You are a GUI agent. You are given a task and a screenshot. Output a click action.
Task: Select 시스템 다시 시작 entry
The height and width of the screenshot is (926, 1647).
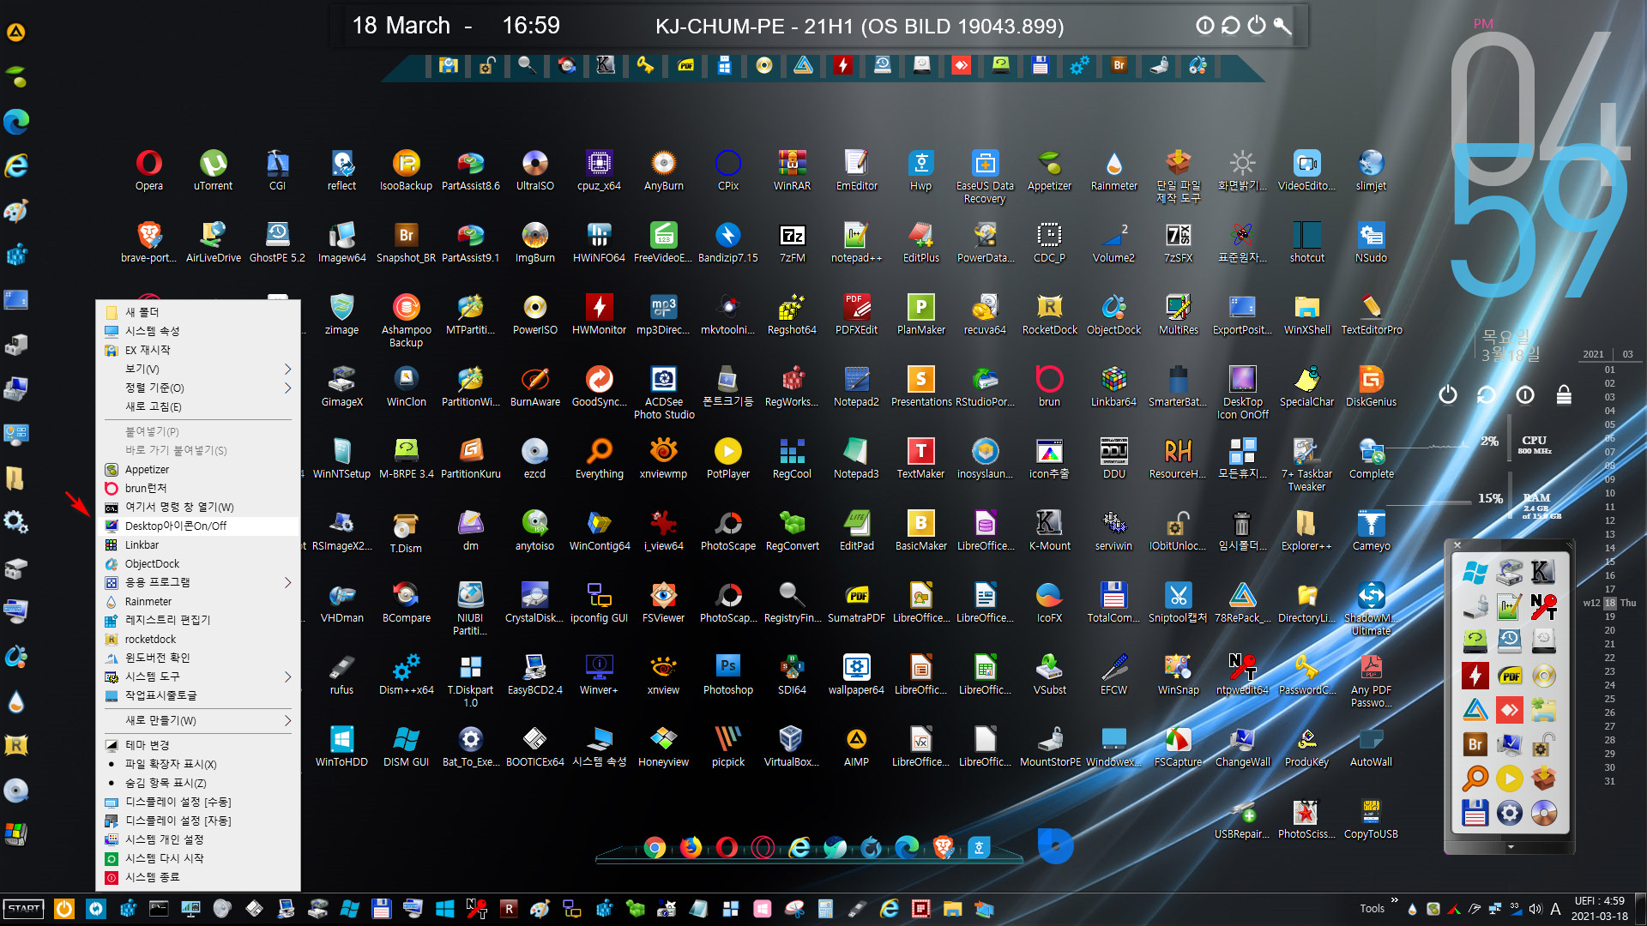[x=198, y=858]
